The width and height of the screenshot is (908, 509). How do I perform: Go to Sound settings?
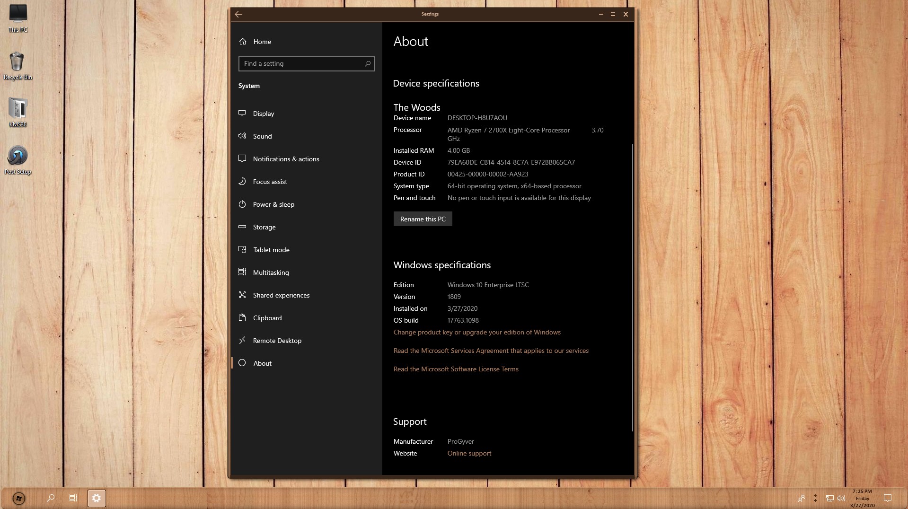(307, 136)
